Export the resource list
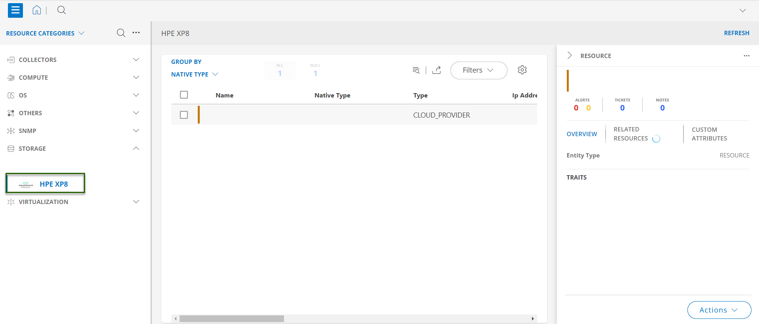759x324 pixels. [x=437, y=70]
